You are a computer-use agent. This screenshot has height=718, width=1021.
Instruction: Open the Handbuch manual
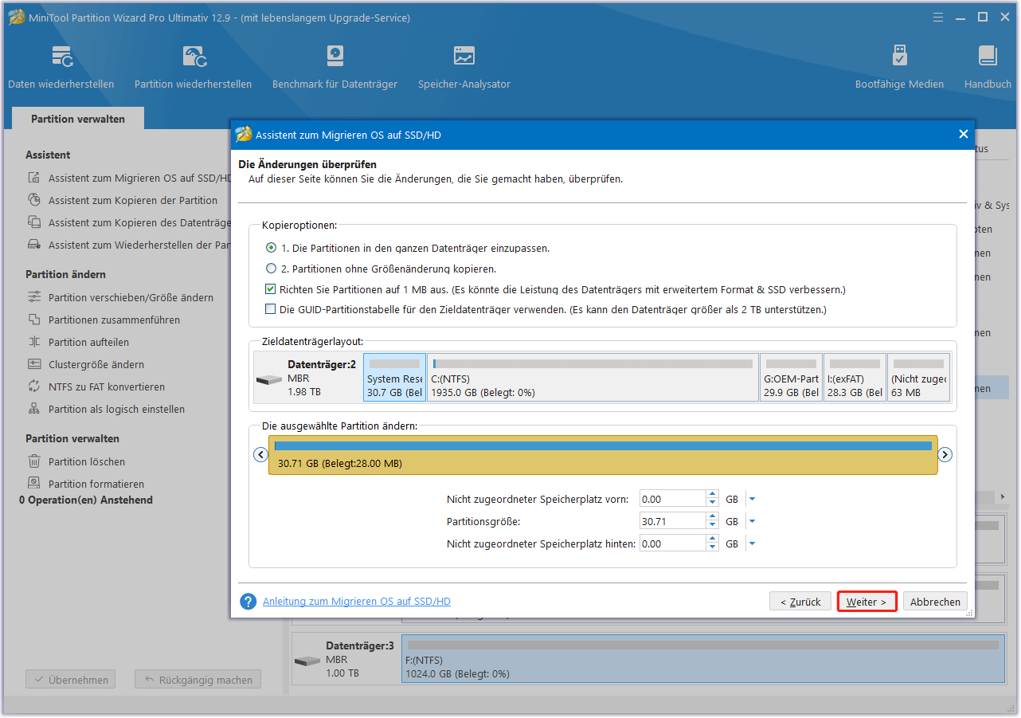988,67
